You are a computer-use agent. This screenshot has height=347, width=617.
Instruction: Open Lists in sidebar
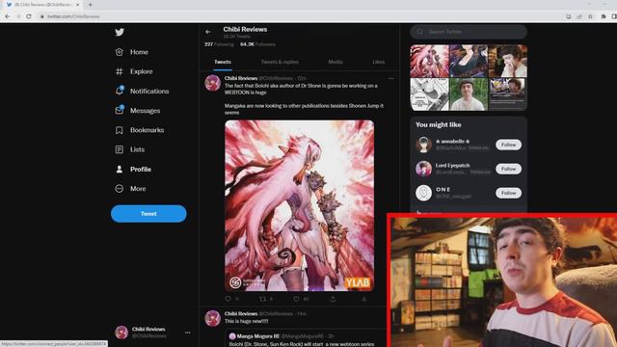point(130,149)
